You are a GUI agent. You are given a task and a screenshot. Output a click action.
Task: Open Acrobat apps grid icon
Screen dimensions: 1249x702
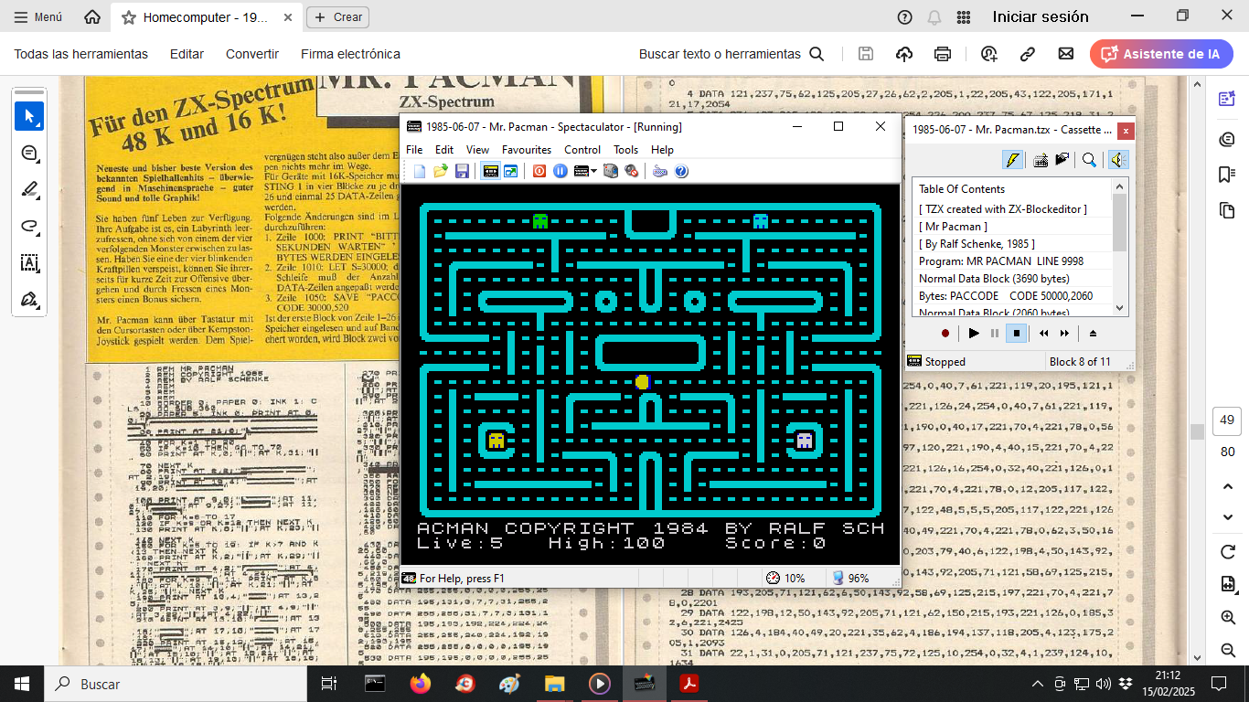(963, 16)
